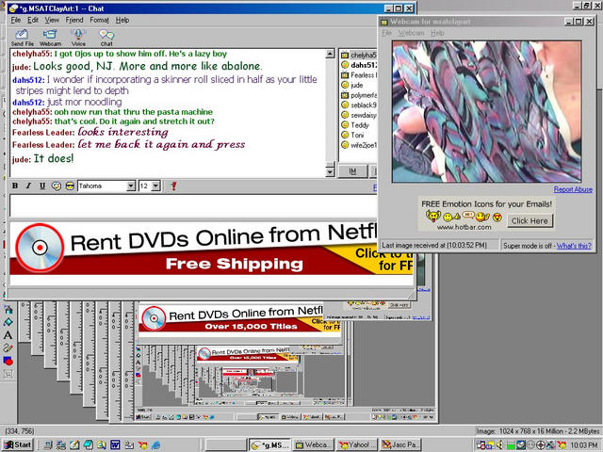The width and height of the screenshot is (603, 452).
Task: Open Yahoo Messenger quick launch icon
Action: (142, 445)
